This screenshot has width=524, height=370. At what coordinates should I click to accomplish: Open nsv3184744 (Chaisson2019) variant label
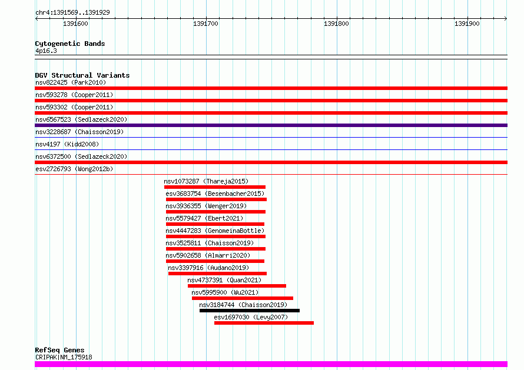[x=243, y=305]
